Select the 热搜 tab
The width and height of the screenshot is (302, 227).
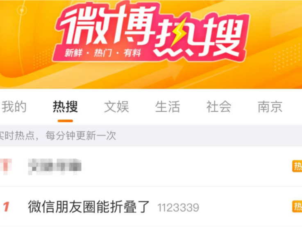pos(65,107)
